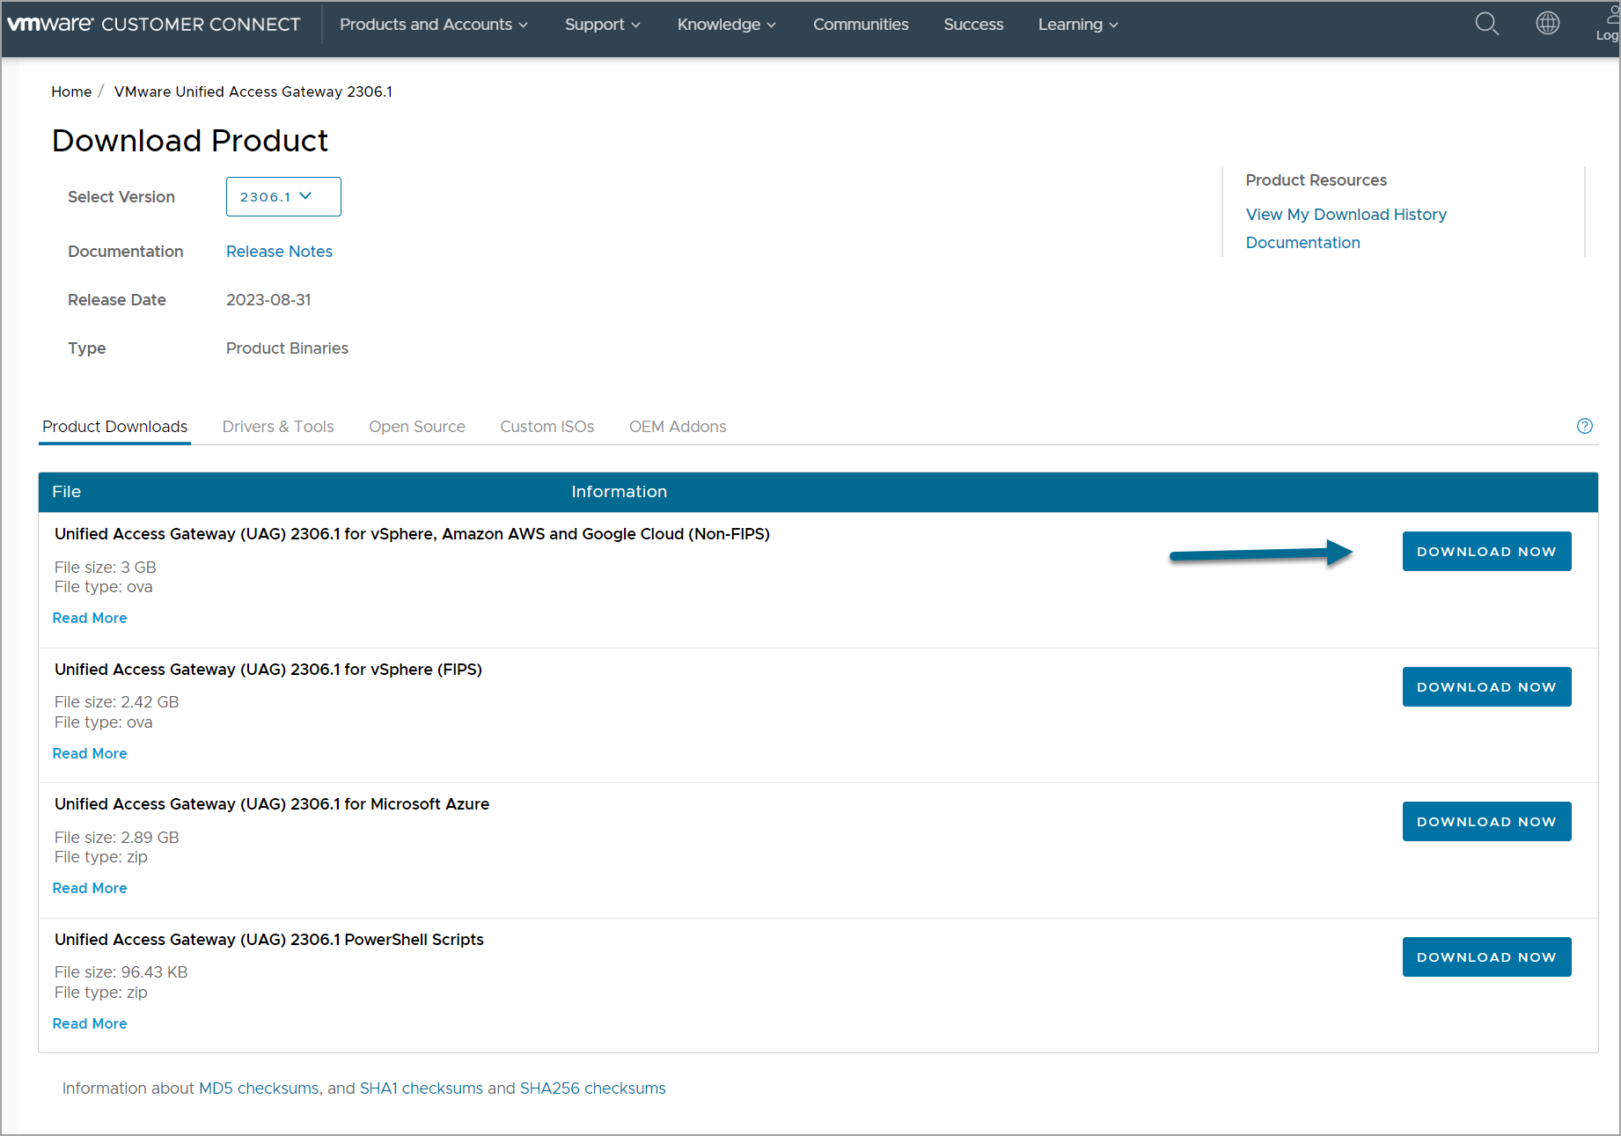
Task: Expand the Knowledge menu
Action: tap(727, 25)
